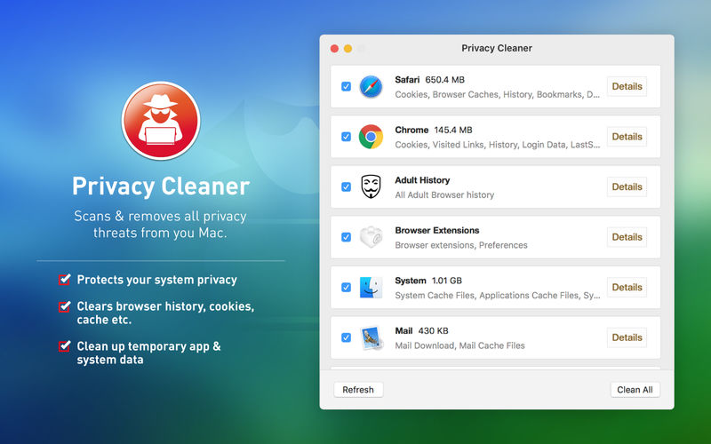The width and height of the screenshot is (711, 444).
Task: Click the Adult History mask icon
Action: tap(371, 186)
